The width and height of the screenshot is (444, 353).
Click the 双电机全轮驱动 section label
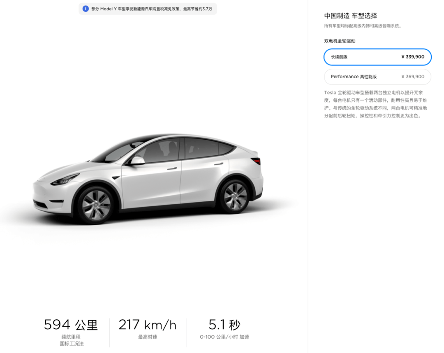pos(340,41)
